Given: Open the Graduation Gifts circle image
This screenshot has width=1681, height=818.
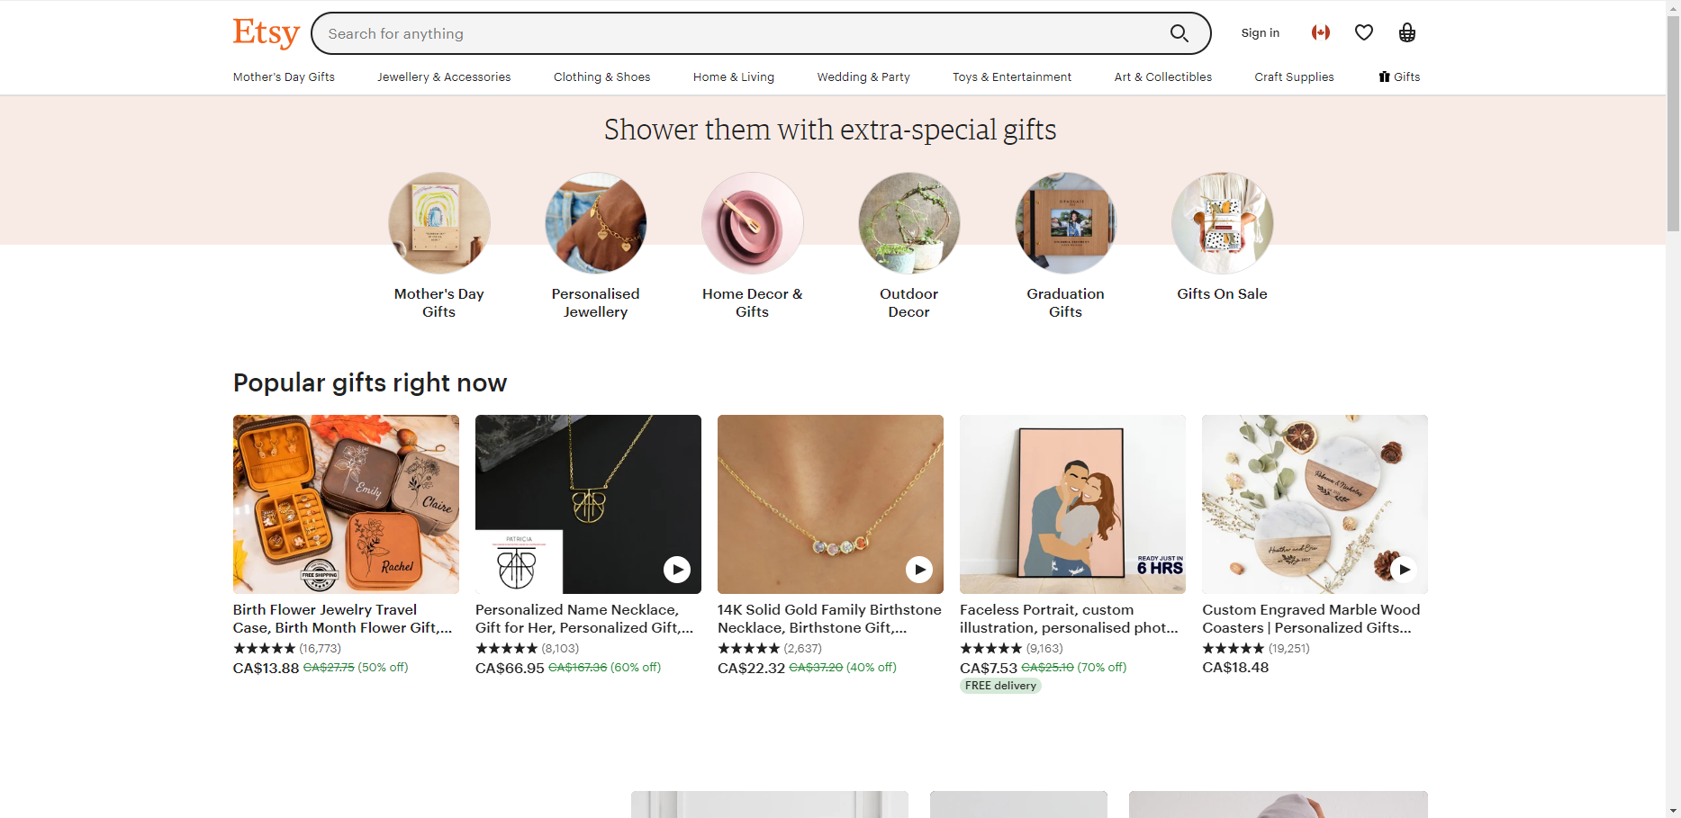Looking at the screenshot, I should coord(1066,223).
